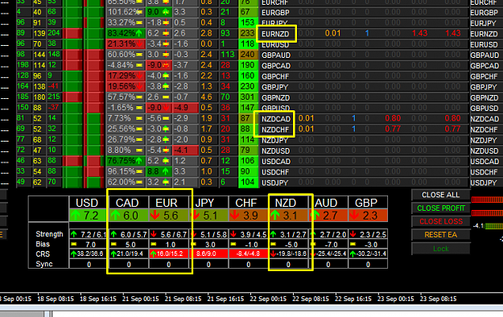Click the NZDCAD pair name beside 87

(x=276, y=119)
